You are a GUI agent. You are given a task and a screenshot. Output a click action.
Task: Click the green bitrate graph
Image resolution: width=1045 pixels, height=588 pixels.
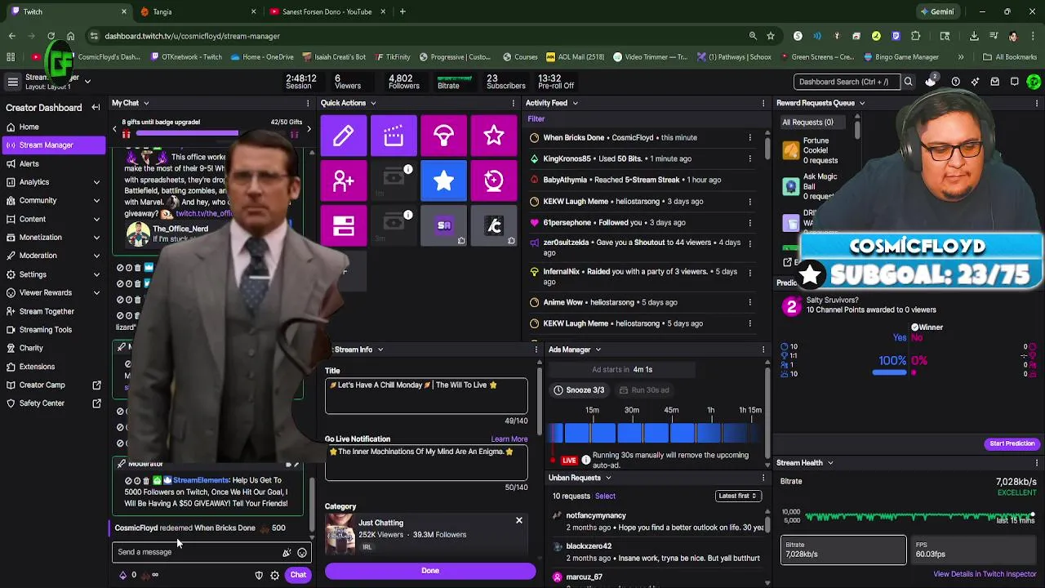[919, 517]
